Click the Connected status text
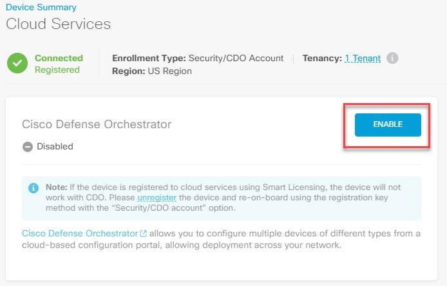 click(59, 58)
